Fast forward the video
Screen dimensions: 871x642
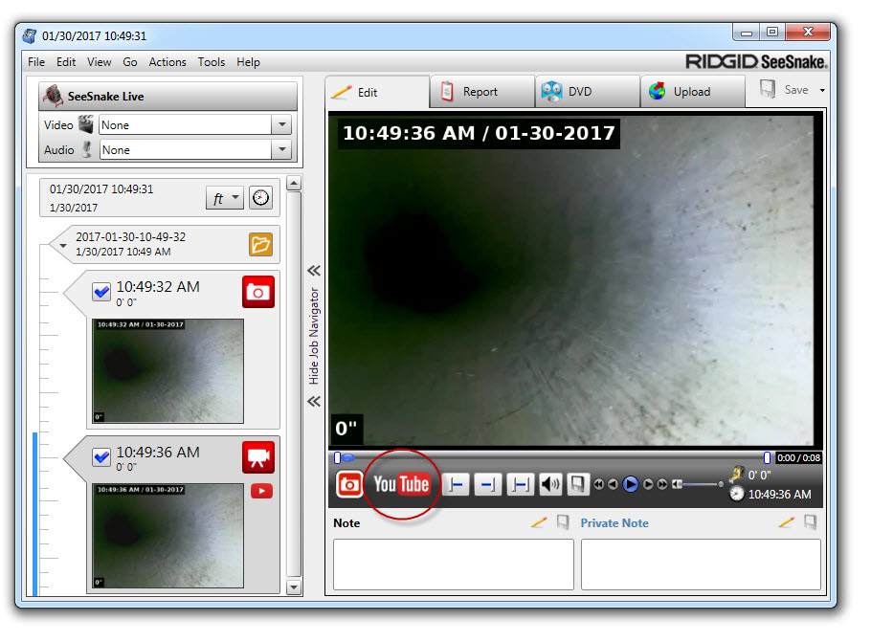662,485
